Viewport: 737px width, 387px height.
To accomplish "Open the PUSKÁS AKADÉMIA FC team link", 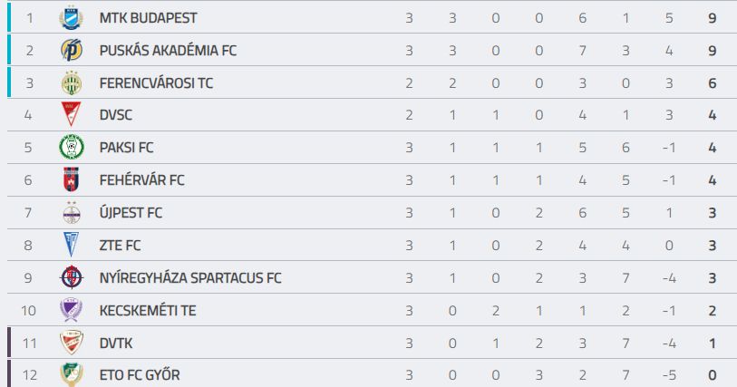I will 168,50.
